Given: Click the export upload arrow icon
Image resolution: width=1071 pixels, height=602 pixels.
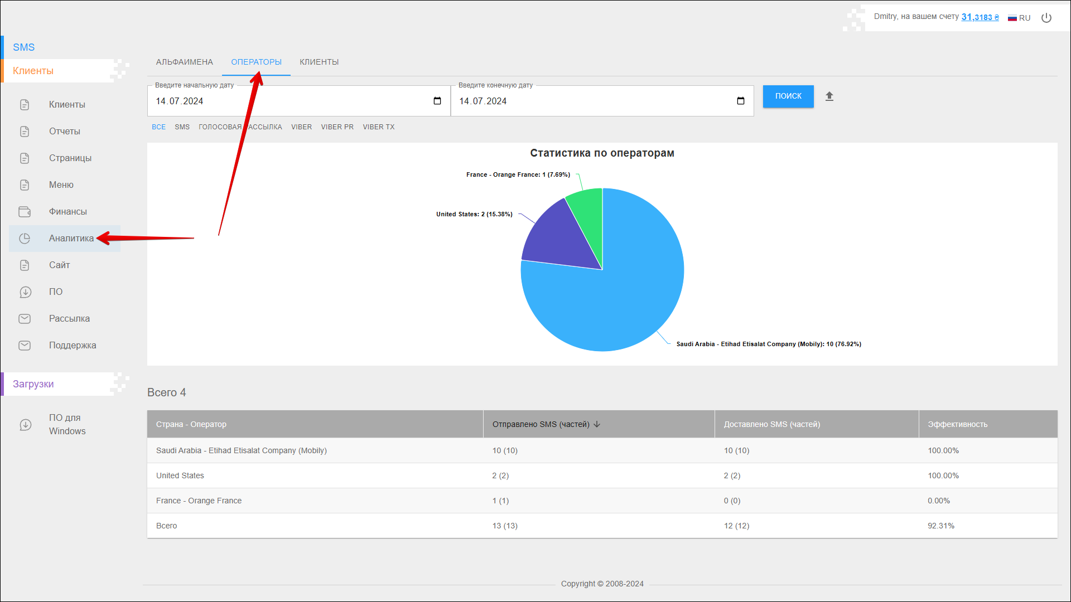Looking at the screenshot, I should click(829, 96).
